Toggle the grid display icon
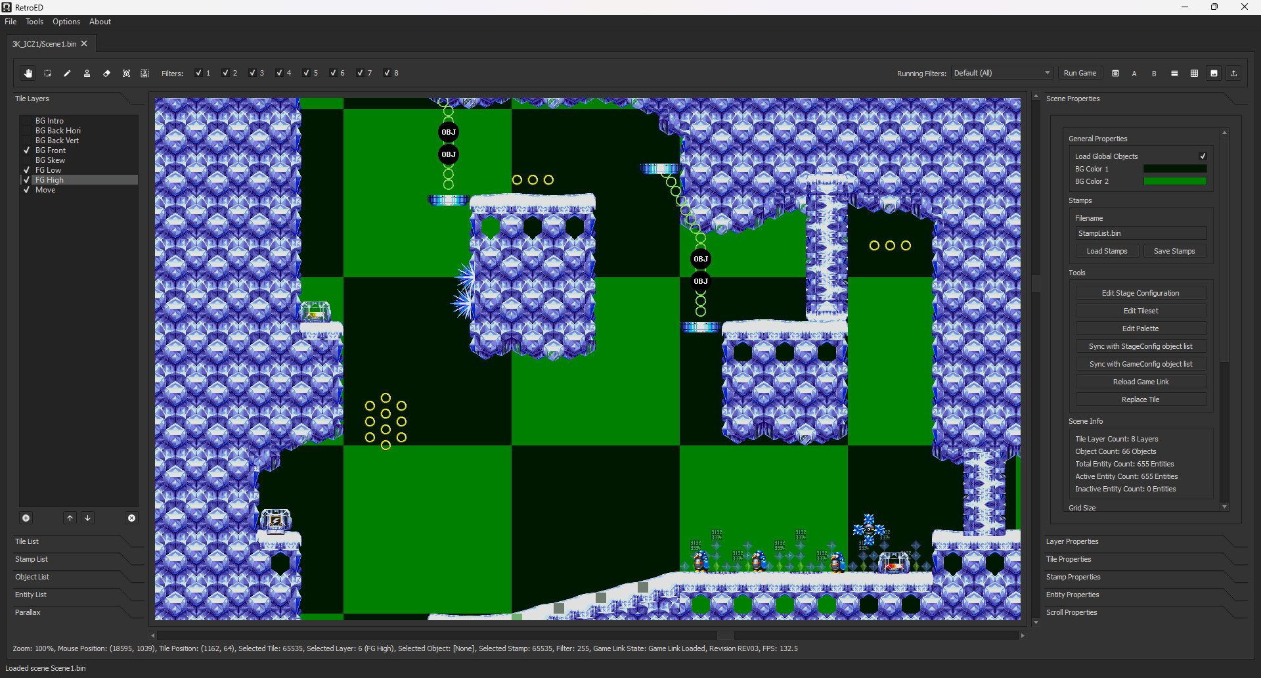The width and height of the screenshot is (1261, 678). click(x=1194, y=74)
